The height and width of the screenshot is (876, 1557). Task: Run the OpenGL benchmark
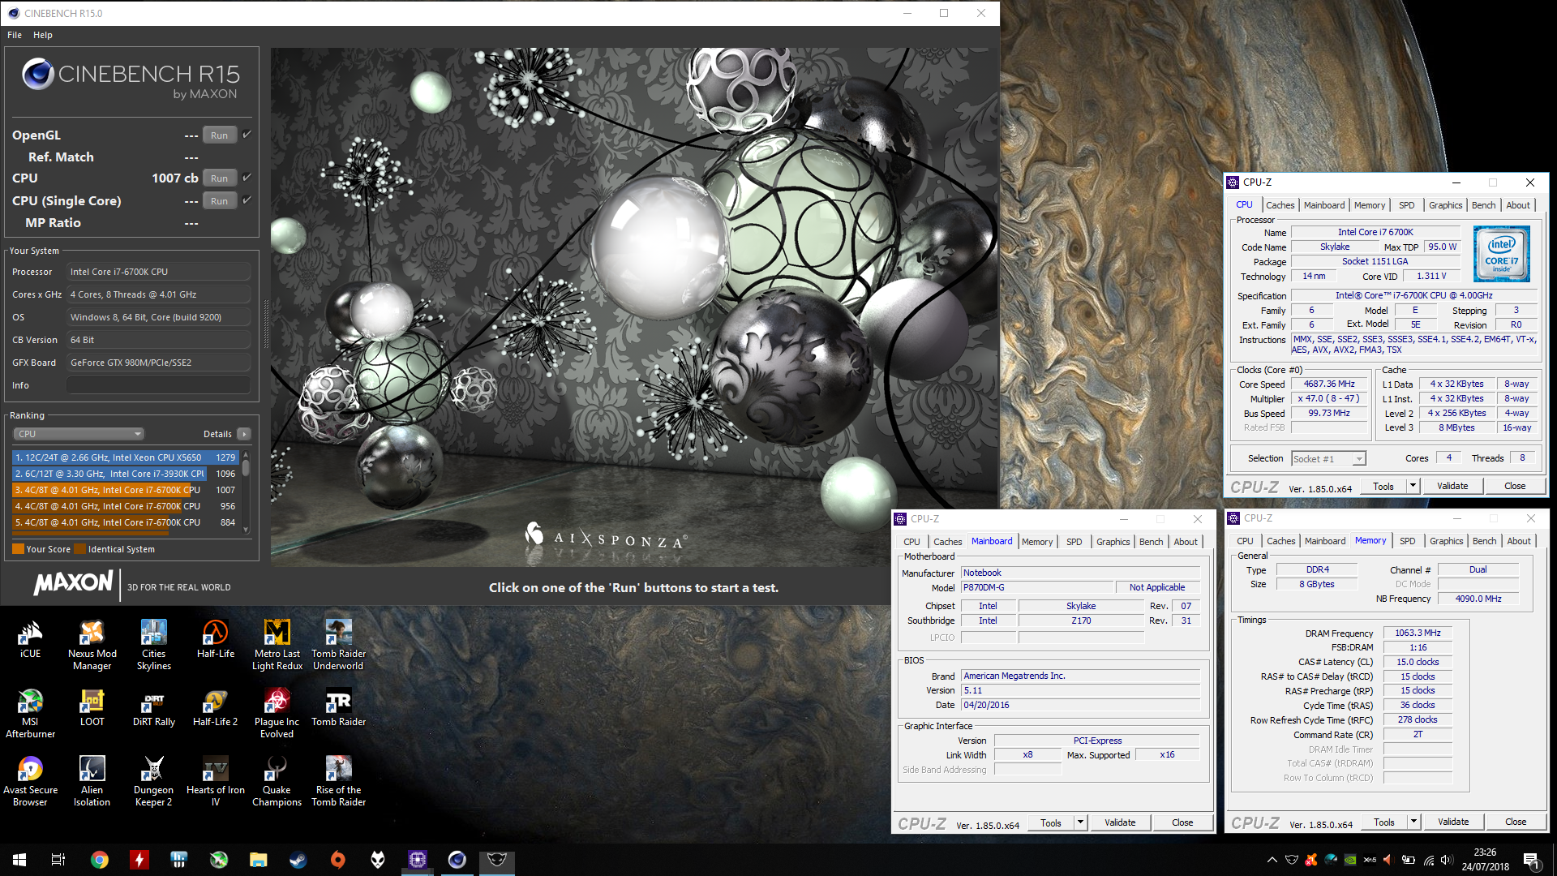(x=219, y=135)
